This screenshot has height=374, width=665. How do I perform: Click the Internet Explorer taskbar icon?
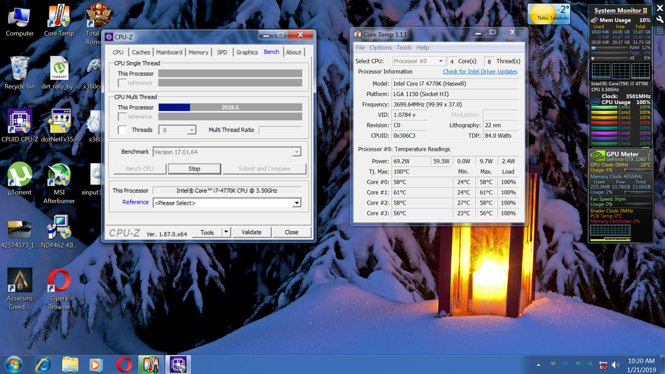[x=44, y=364]
